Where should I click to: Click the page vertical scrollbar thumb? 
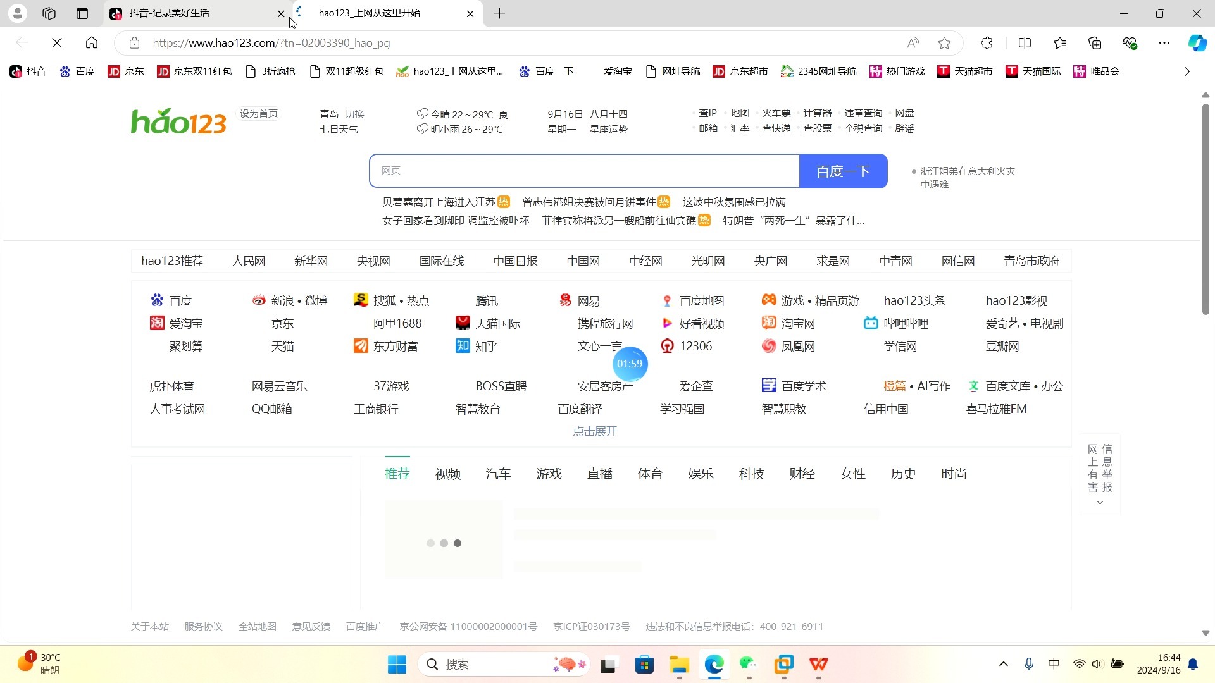pos(1206,209)
